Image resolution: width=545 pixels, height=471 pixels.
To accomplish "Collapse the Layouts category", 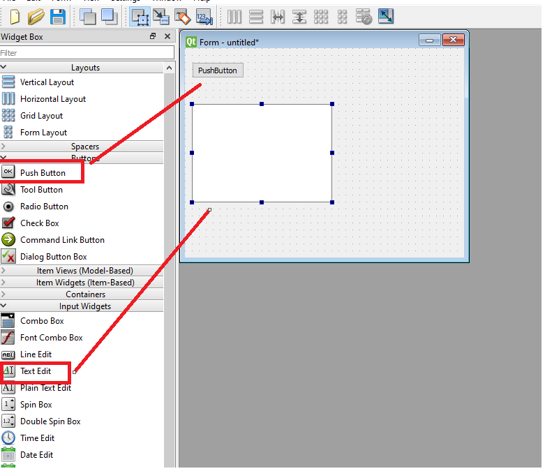I will pyautogui.click(x=82, y=68).
